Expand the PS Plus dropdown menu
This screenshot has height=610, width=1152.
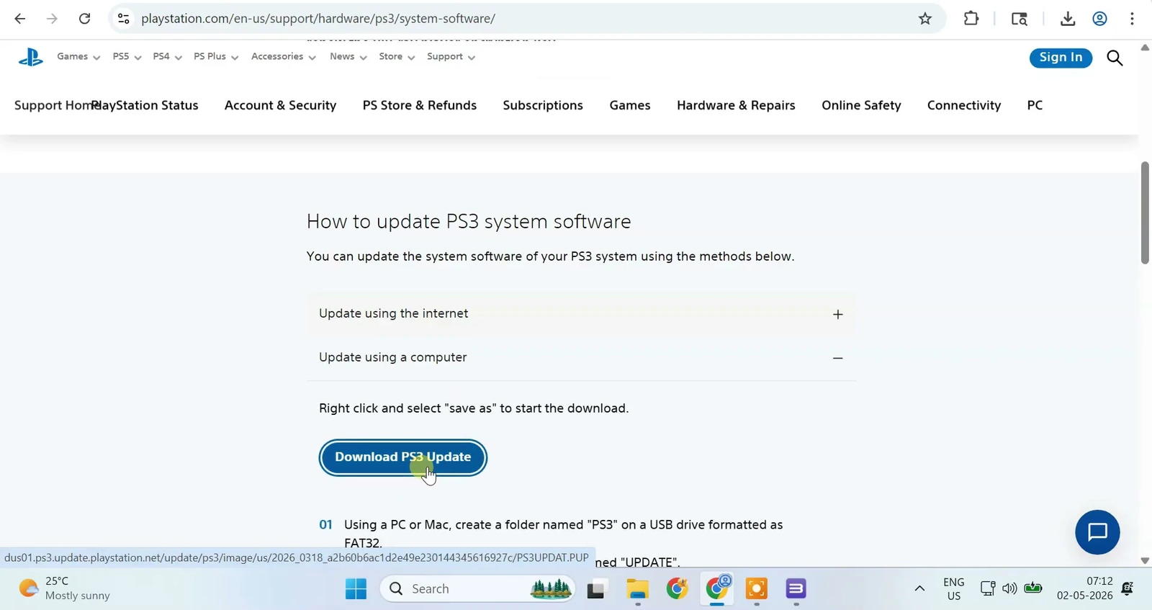click(x=216, y=57)
